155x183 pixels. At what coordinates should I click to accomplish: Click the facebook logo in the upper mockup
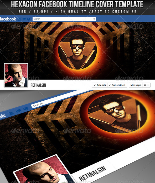tap(8, 19)
